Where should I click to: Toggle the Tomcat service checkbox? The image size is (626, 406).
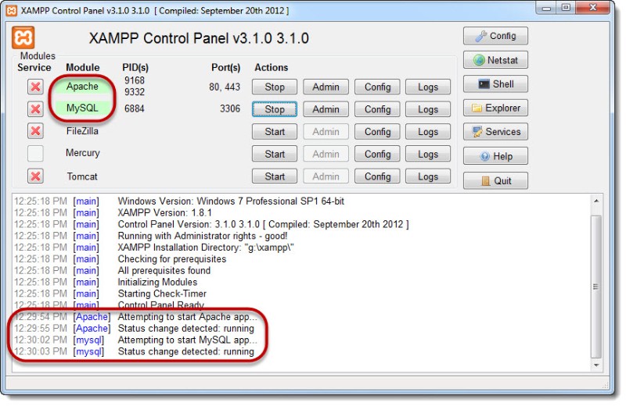(35, 176)
